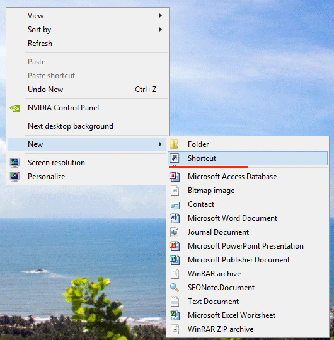Click the PowerPoint Presentation icon
The image size is (334, 340).
pyautogui.click(x=175, y=246)
